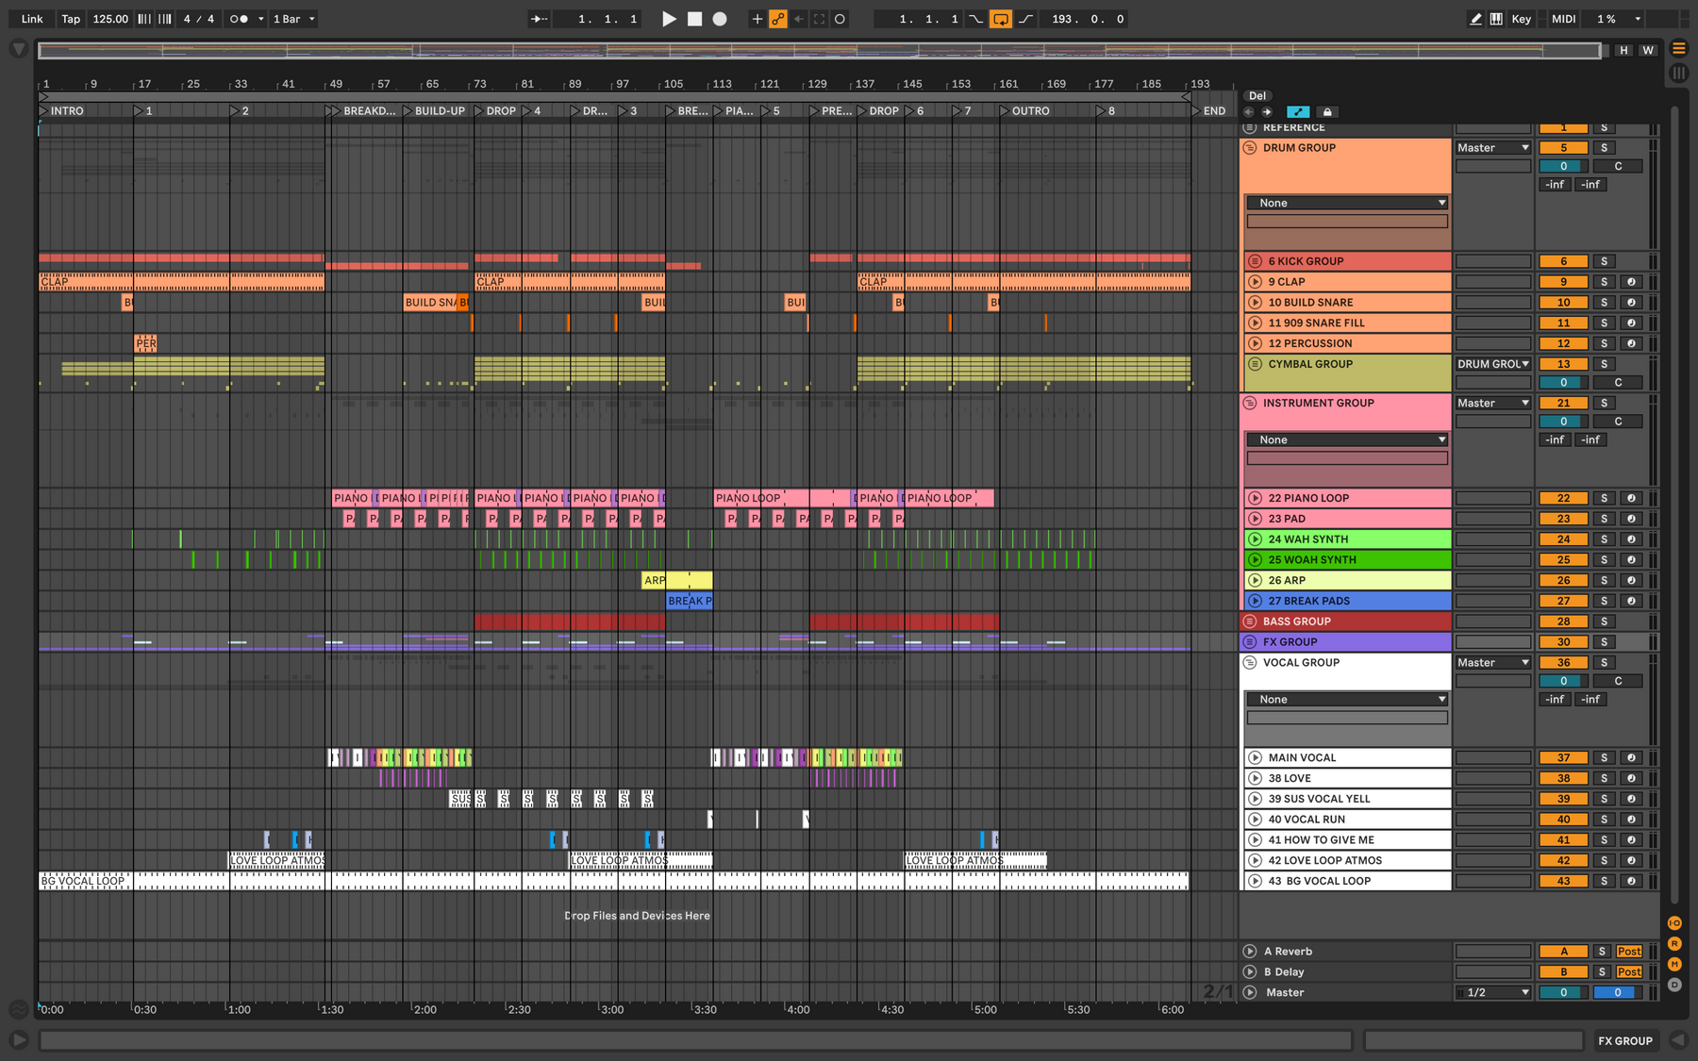Click the Del locator button
The height and width of the screenshot is (1061, 1698).
tap(1257, 95)
